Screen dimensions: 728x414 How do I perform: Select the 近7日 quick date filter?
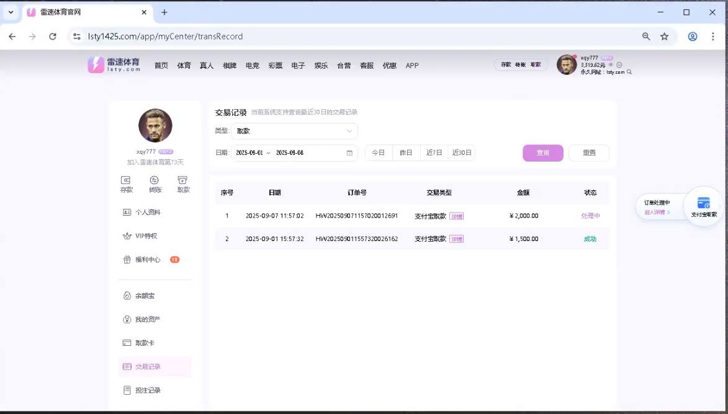tap(434, 153)
